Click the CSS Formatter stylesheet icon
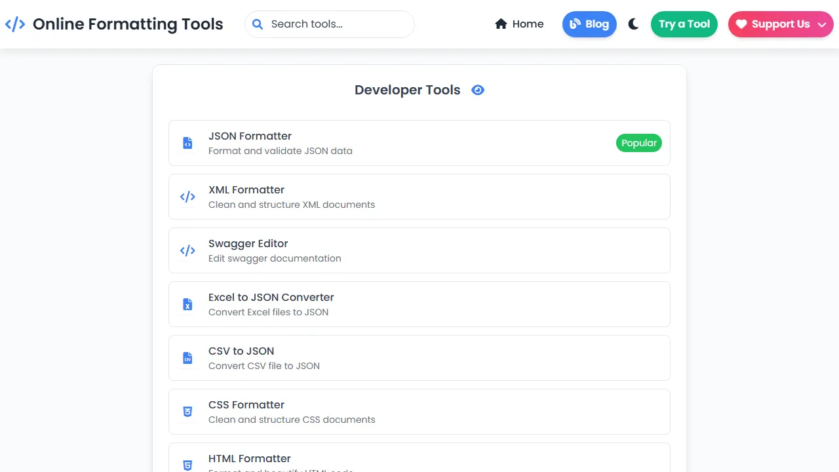Image resolution: width=839 pixels, height=472 pixels. pyautogui.click(x=187, y=411)
